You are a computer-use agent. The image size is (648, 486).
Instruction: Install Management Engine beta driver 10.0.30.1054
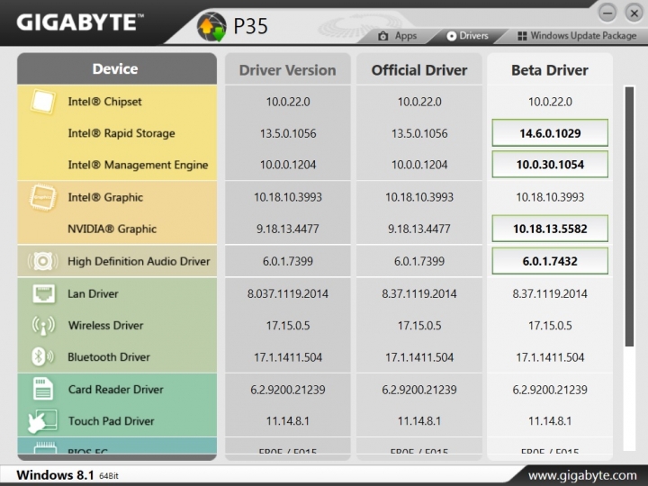[550, 165]
